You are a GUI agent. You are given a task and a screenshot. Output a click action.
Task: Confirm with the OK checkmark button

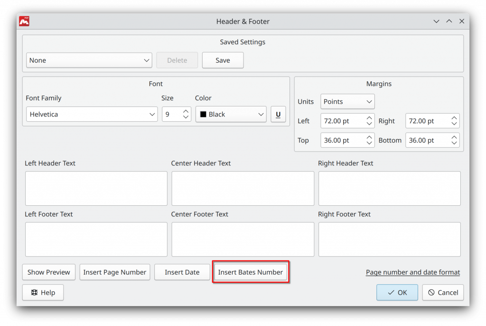coord(397,293)
